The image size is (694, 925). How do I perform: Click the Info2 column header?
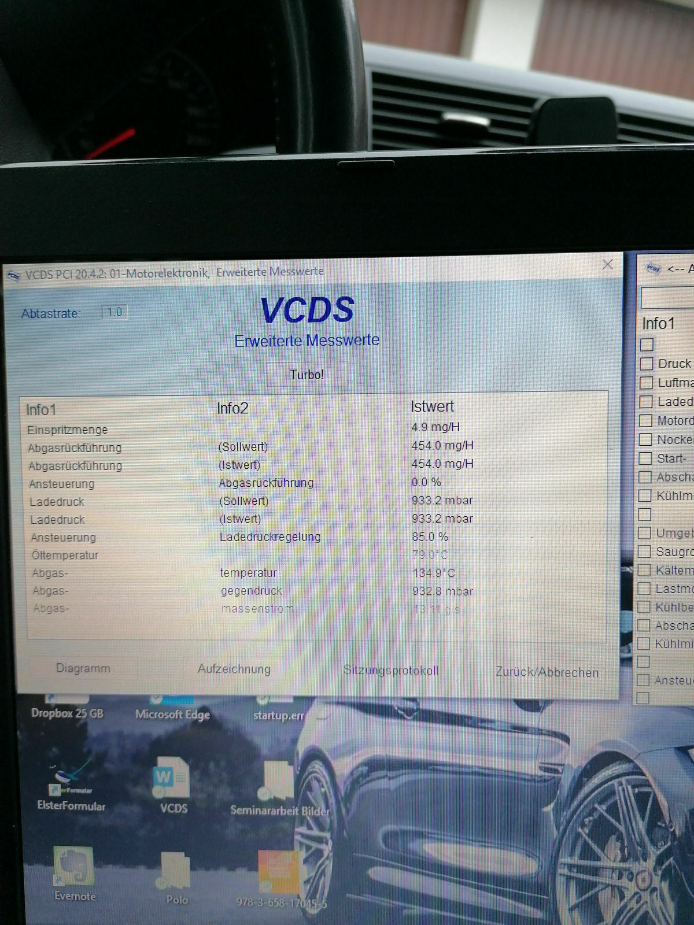click(232, 408)
